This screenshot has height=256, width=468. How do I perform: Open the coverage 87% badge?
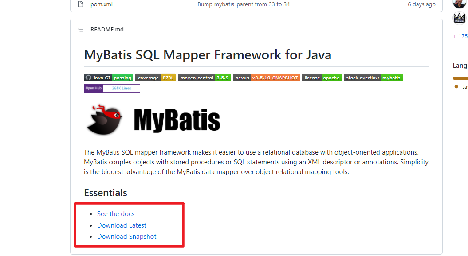(155, 78)
